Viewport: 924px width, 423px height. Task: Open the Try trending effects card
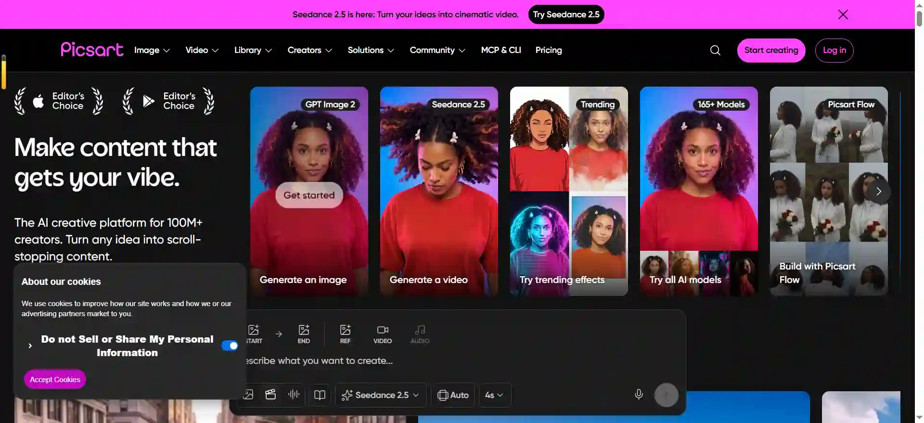569,191
